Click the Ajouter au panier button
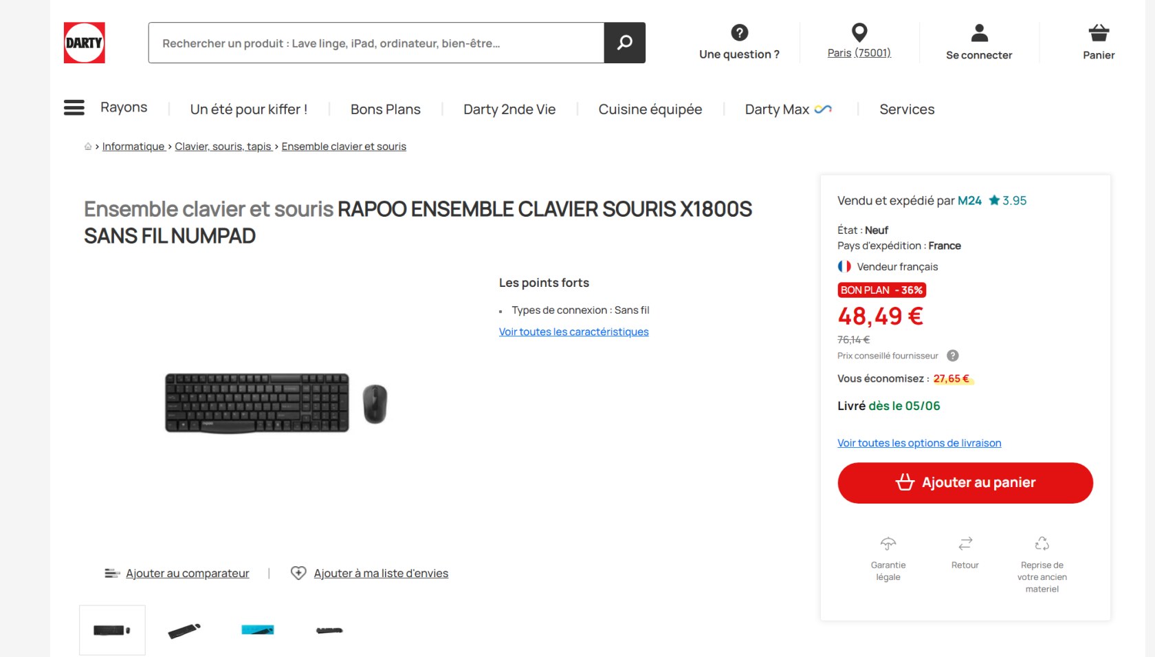 pos(965,483)
